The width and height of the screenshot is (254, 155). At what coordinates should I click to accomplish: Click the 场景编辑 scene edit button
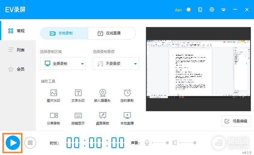point(236,121)
